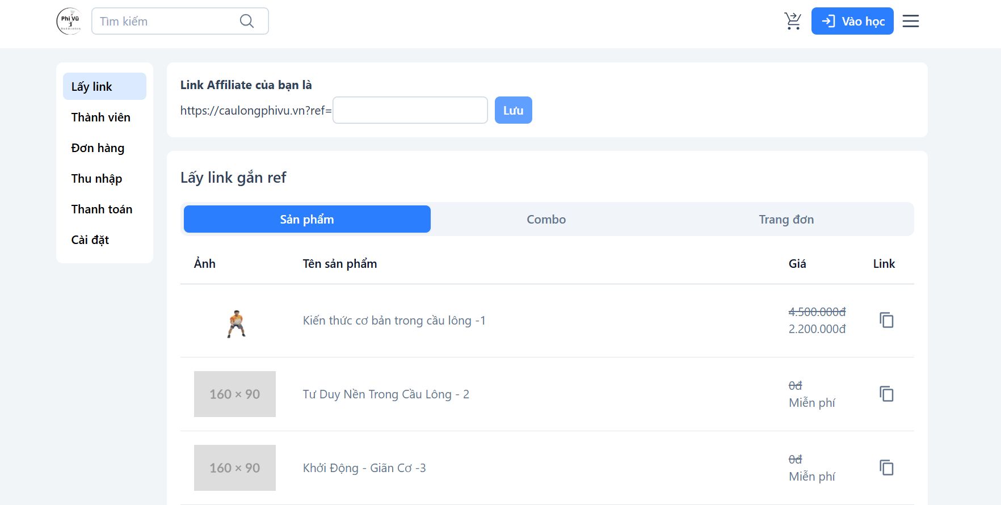Open the shopping cart icon
This screenshot has height=505, width=1001.
[793, 22]
